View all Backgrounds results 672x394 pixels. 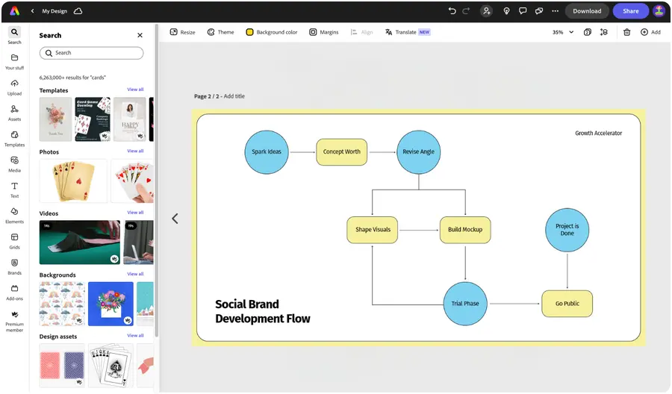135,274
